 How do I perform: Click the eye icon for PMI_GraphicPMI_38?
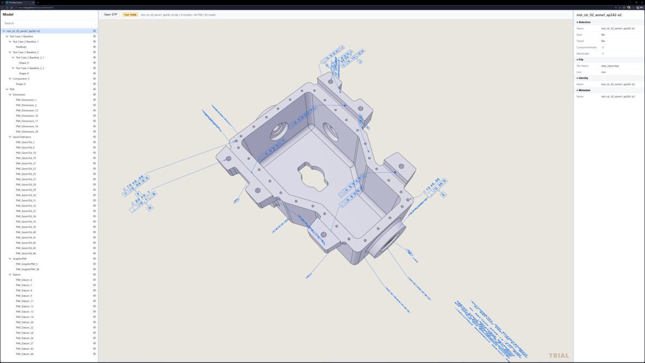coord(95,269)
